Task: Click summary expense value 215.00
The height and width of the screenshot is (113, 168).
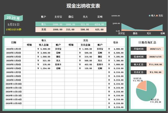Action: tap(70, 30)
